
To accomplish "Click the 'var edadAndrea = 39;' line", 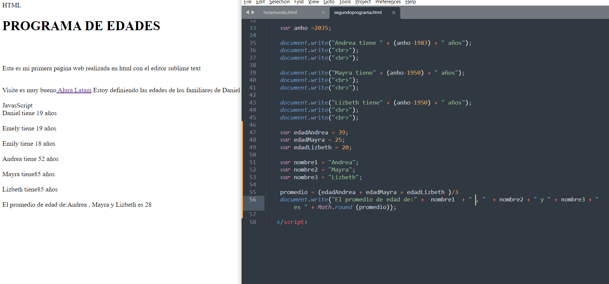I will pos(314,132).
